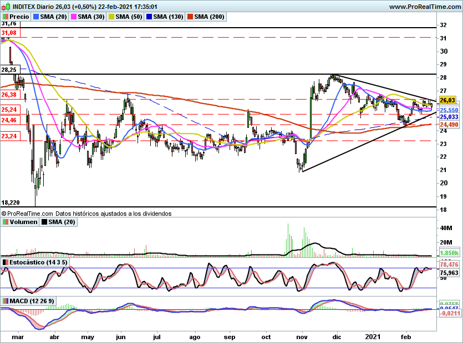Screen dimensions: 463x343
Task: Click the 40M volume axis label
Action: click(446, 228)
